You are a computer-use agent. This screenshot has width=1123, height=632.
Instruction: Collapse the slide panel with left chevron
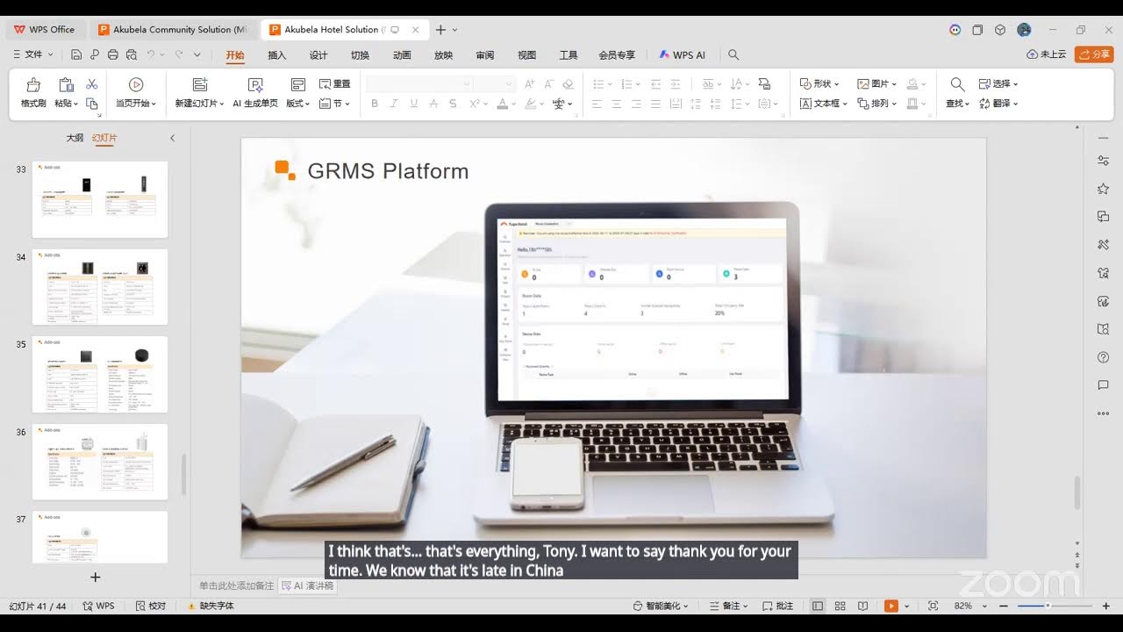click(x=172, y=138)
